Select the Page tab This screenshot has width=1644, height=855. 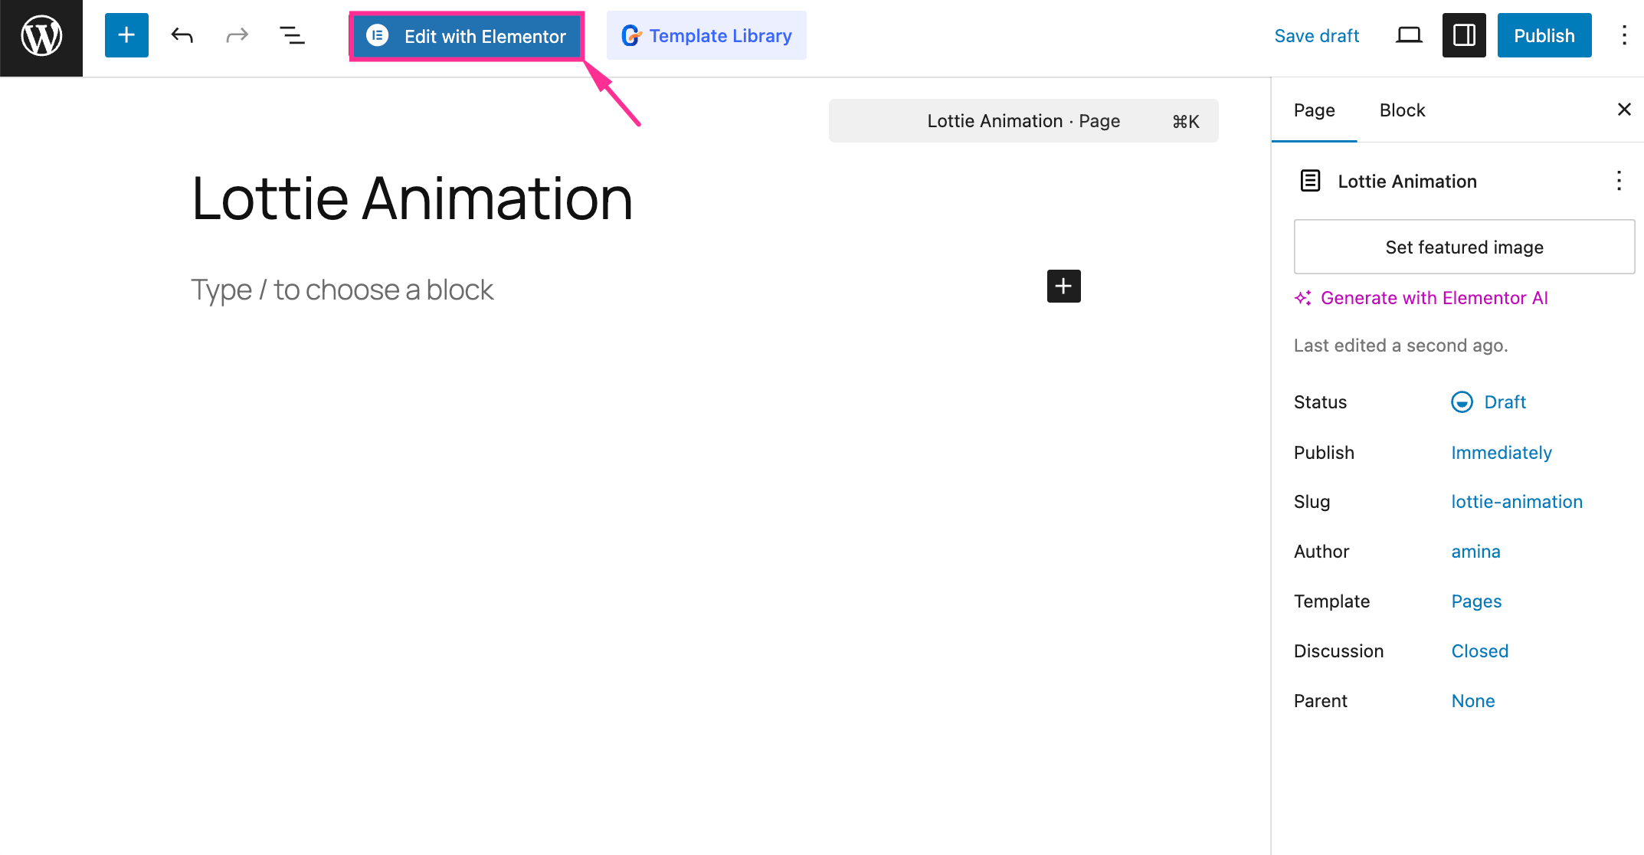click(x=1313, y=110)
